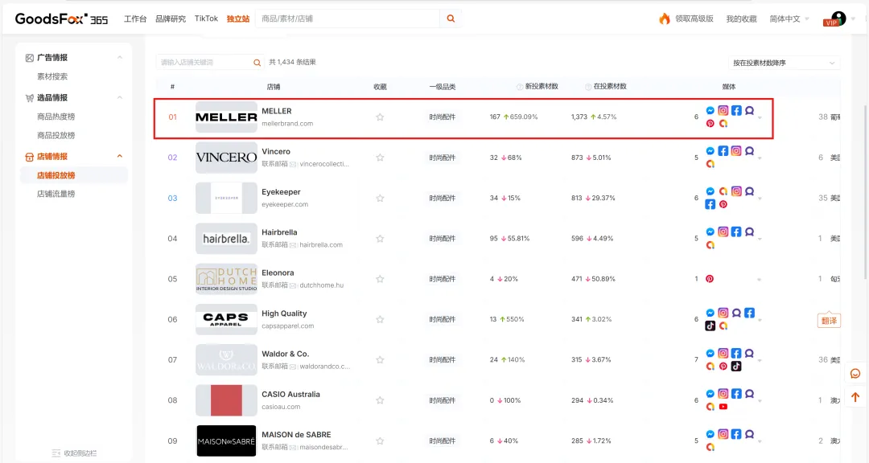Image resolution: width=869 pixels, height=463 pixels.
Task: Click the 翻译 translate floating button
Action: pos(829,320)
